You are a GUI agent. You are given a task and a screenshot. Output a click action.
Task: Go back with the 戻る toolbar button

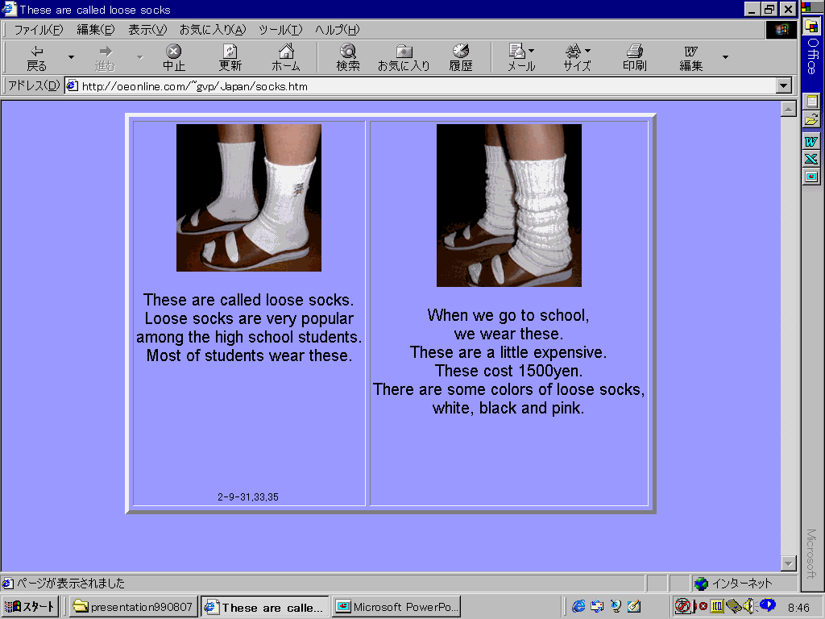click(36, 57)
